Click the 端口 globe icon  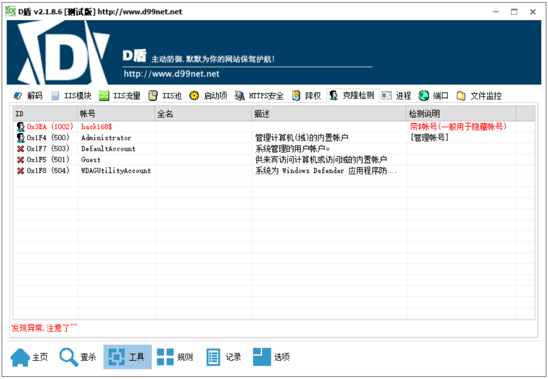(x=424, y=96)
